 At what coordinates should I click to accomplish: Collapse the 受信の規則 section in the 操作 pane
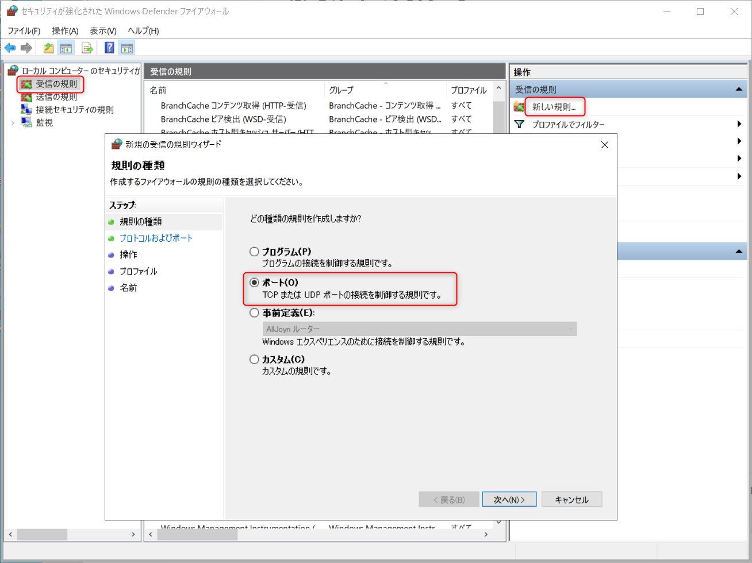pyautogui.click(x=738, y=90)
